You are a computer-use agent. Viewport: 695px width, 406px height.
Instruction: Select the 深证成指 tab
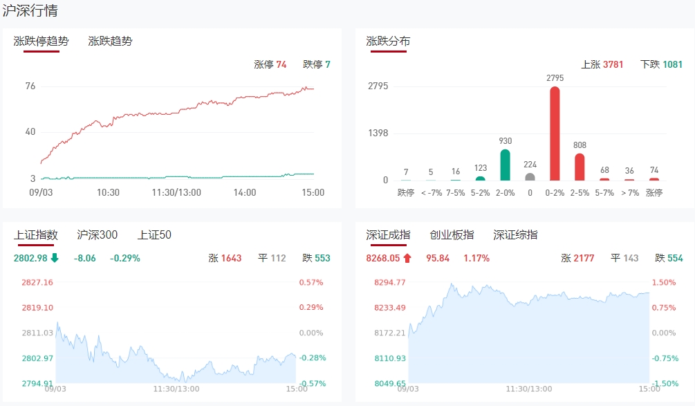[388, 235]
